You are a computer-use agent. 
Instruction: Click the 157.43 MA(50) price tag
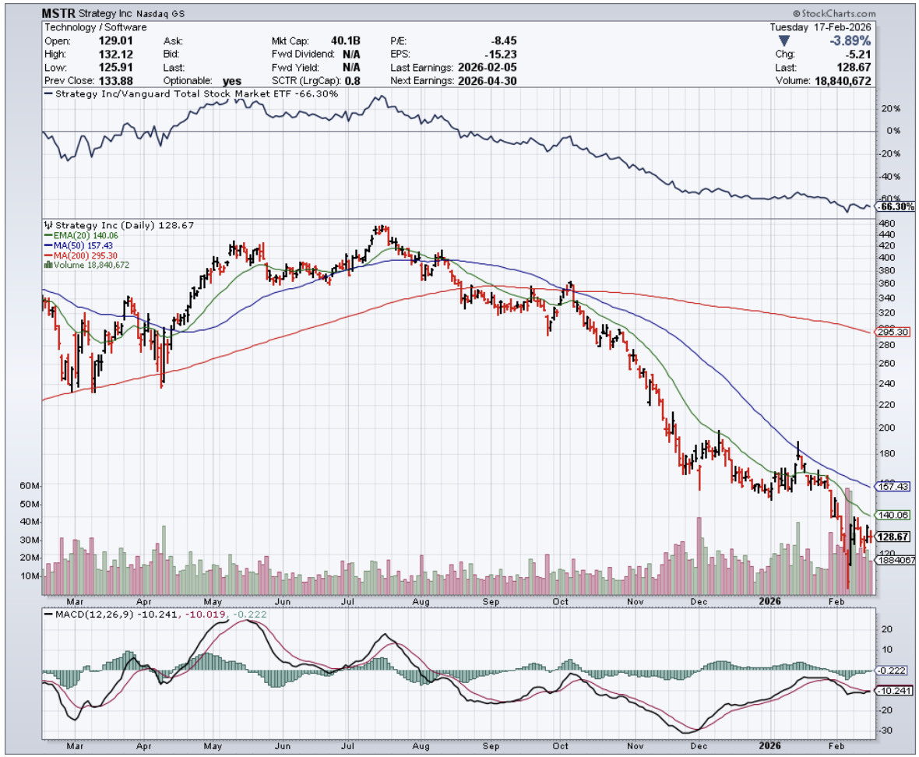click(x=893, y=486)
